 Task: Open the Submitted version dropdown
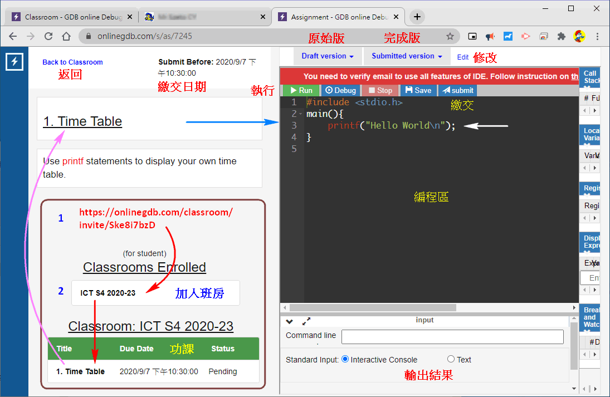tap(407, 56)
